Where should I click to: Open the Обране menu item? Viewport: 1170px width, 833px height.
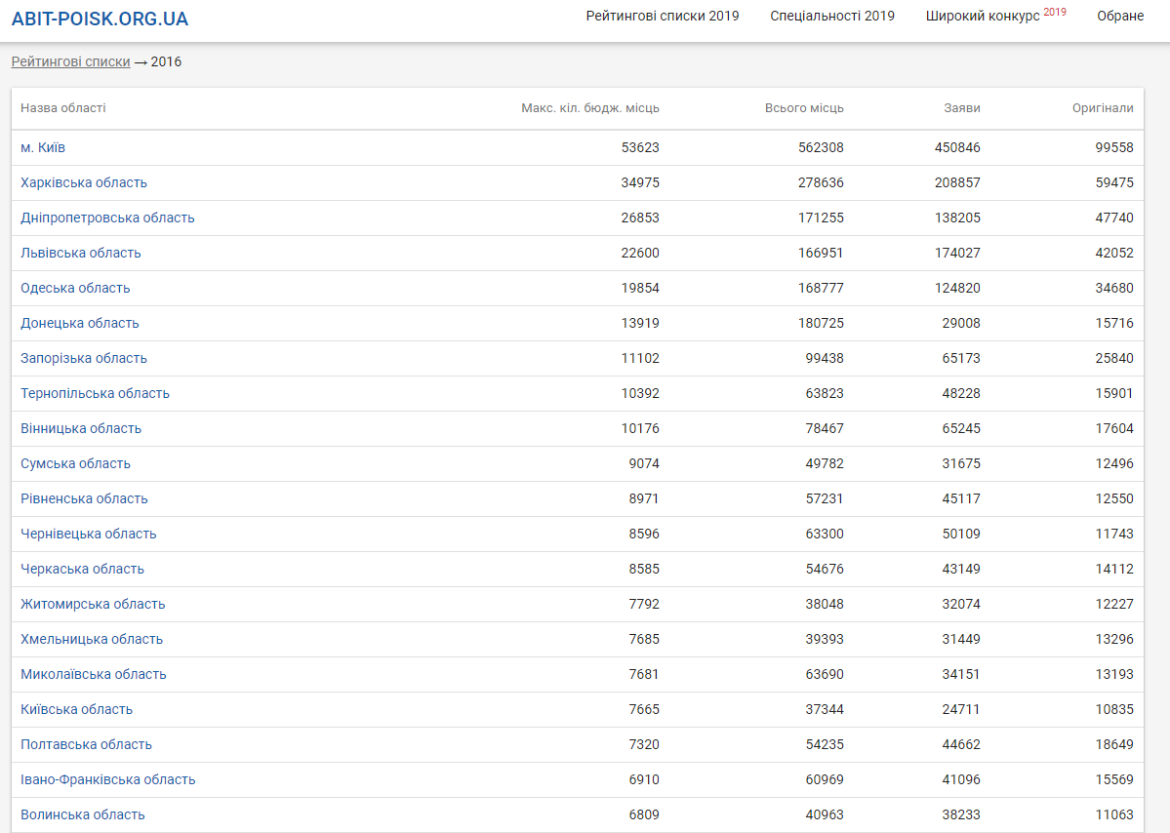coord(1120,16)
